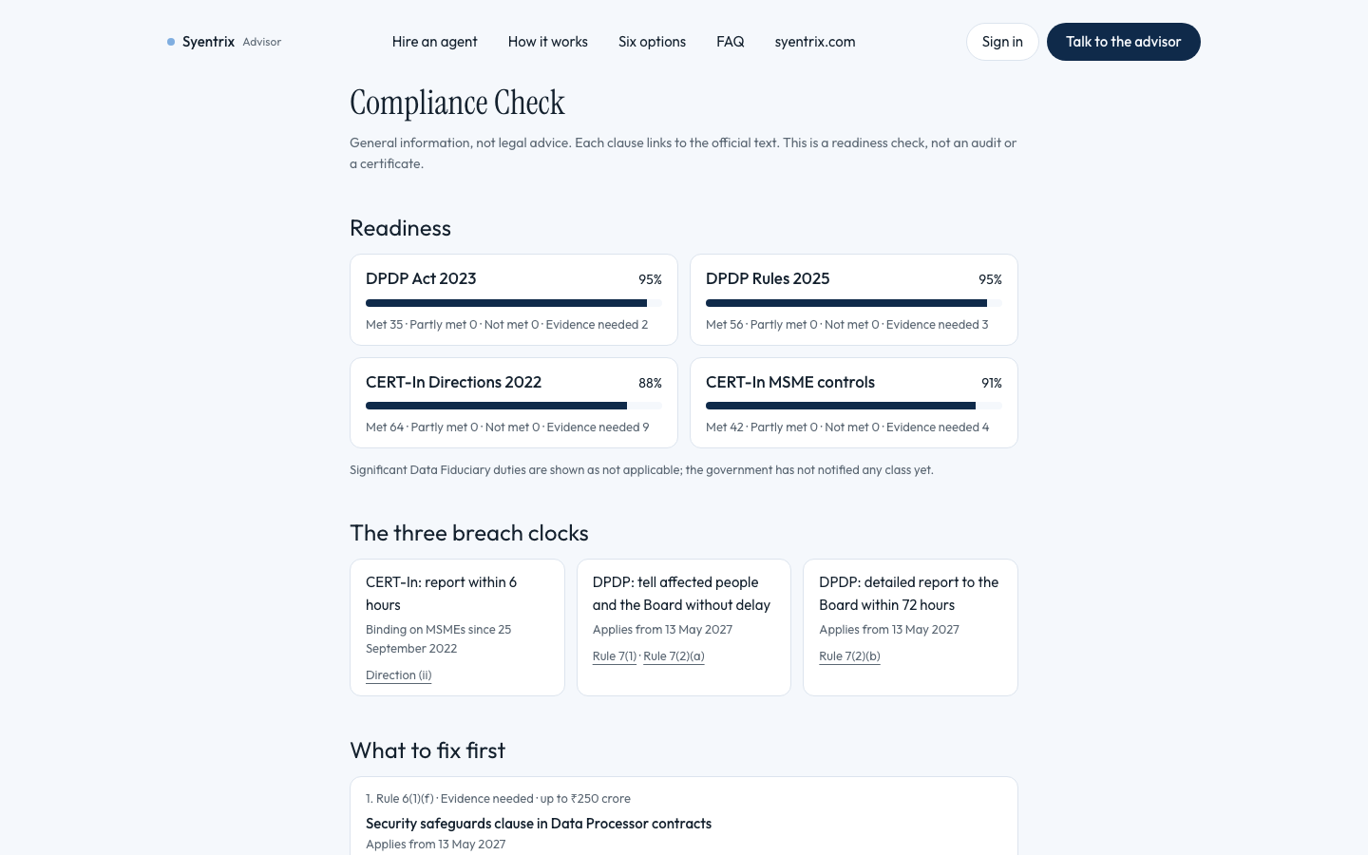
Task: Click "Met 35 · Partly met 0" summary line
Action: tap(506, 325)
